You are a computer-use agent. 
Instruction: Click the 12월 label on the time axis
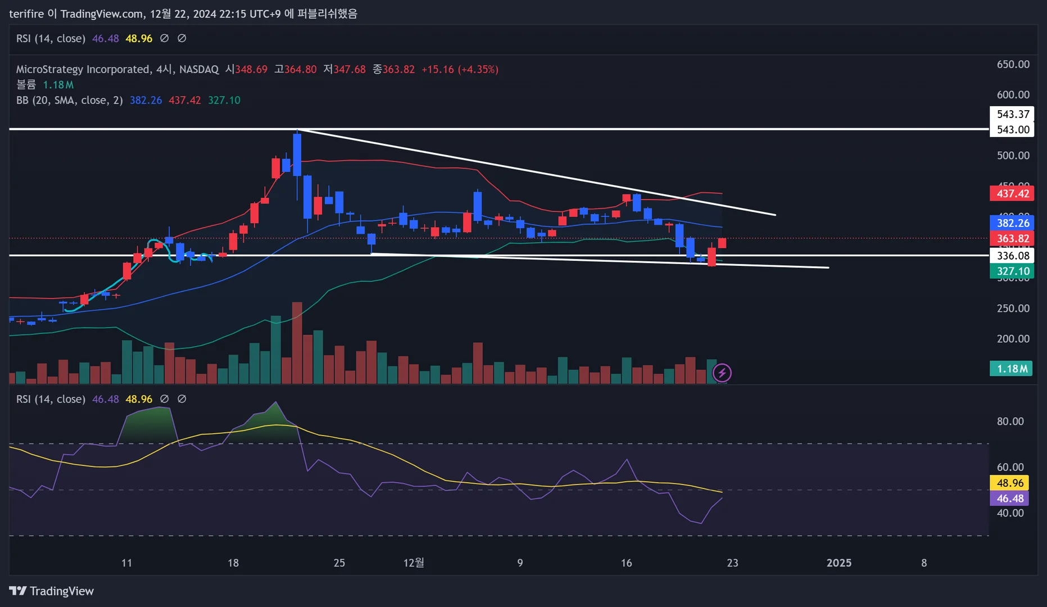[x=414, y=563]
